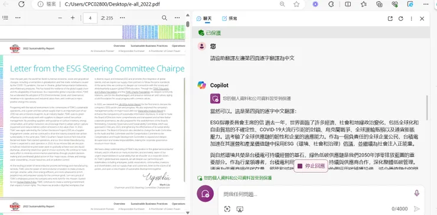The height and width of the screenshot is (215, 437).
Task: Click the green 您的個人資料和公司資料皆受到保護 notice
Action: pos(234,178)
